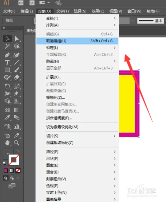166x202 pixels.
Task: Choose 创建裁切标记(C) entry
Action: 77,143
